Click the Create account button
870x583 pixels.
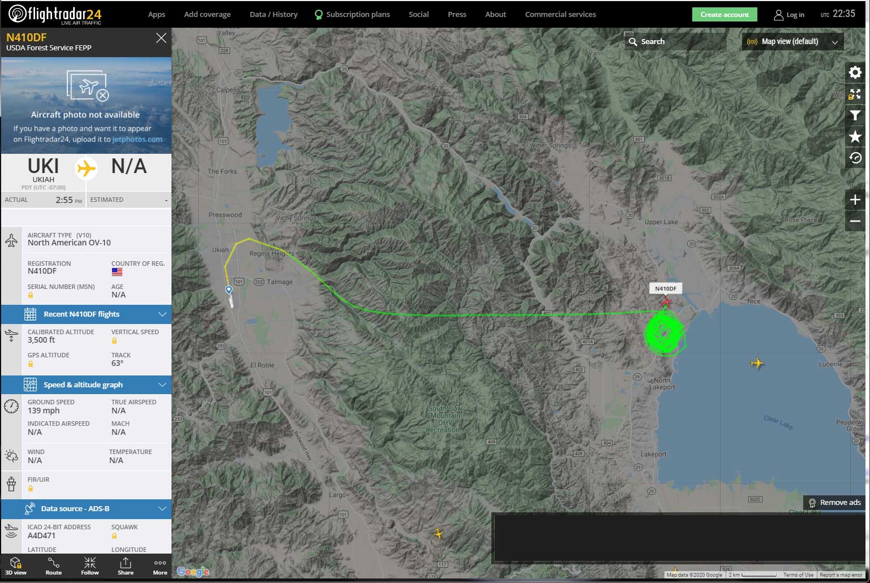tap(725, 15)
